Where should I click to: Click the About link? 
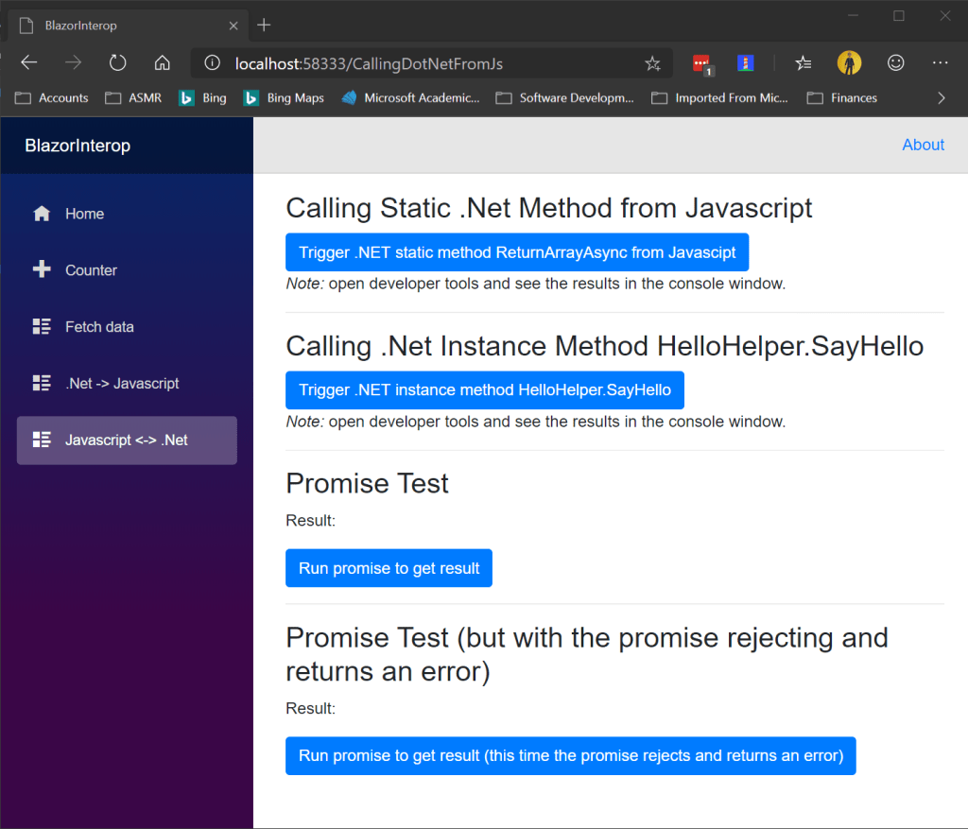pos(923,145)
